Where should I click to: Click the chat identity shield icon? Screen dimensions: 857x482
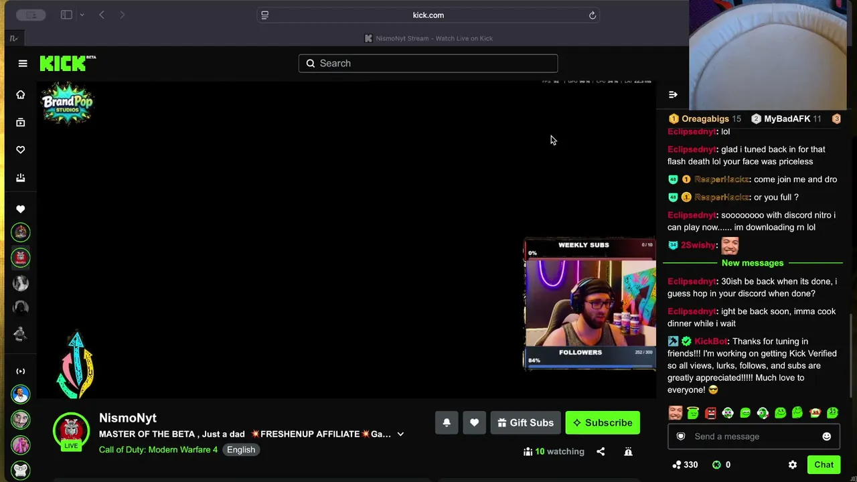pyautogui.click(x=681, y=436)
